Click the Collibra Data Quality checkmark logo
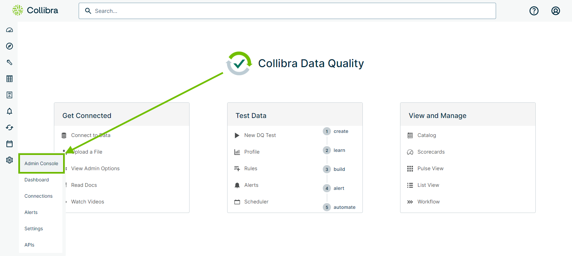 point(239,63)
